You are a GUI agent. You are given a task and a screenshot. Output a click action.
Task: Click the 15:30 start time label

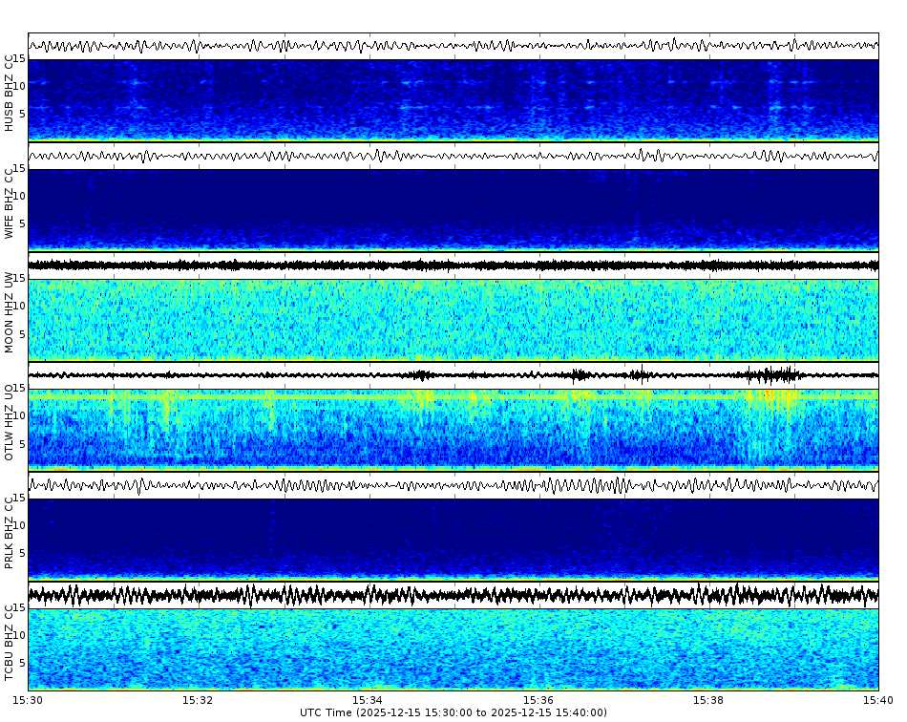pyautogui.click(x=29, y=698)
